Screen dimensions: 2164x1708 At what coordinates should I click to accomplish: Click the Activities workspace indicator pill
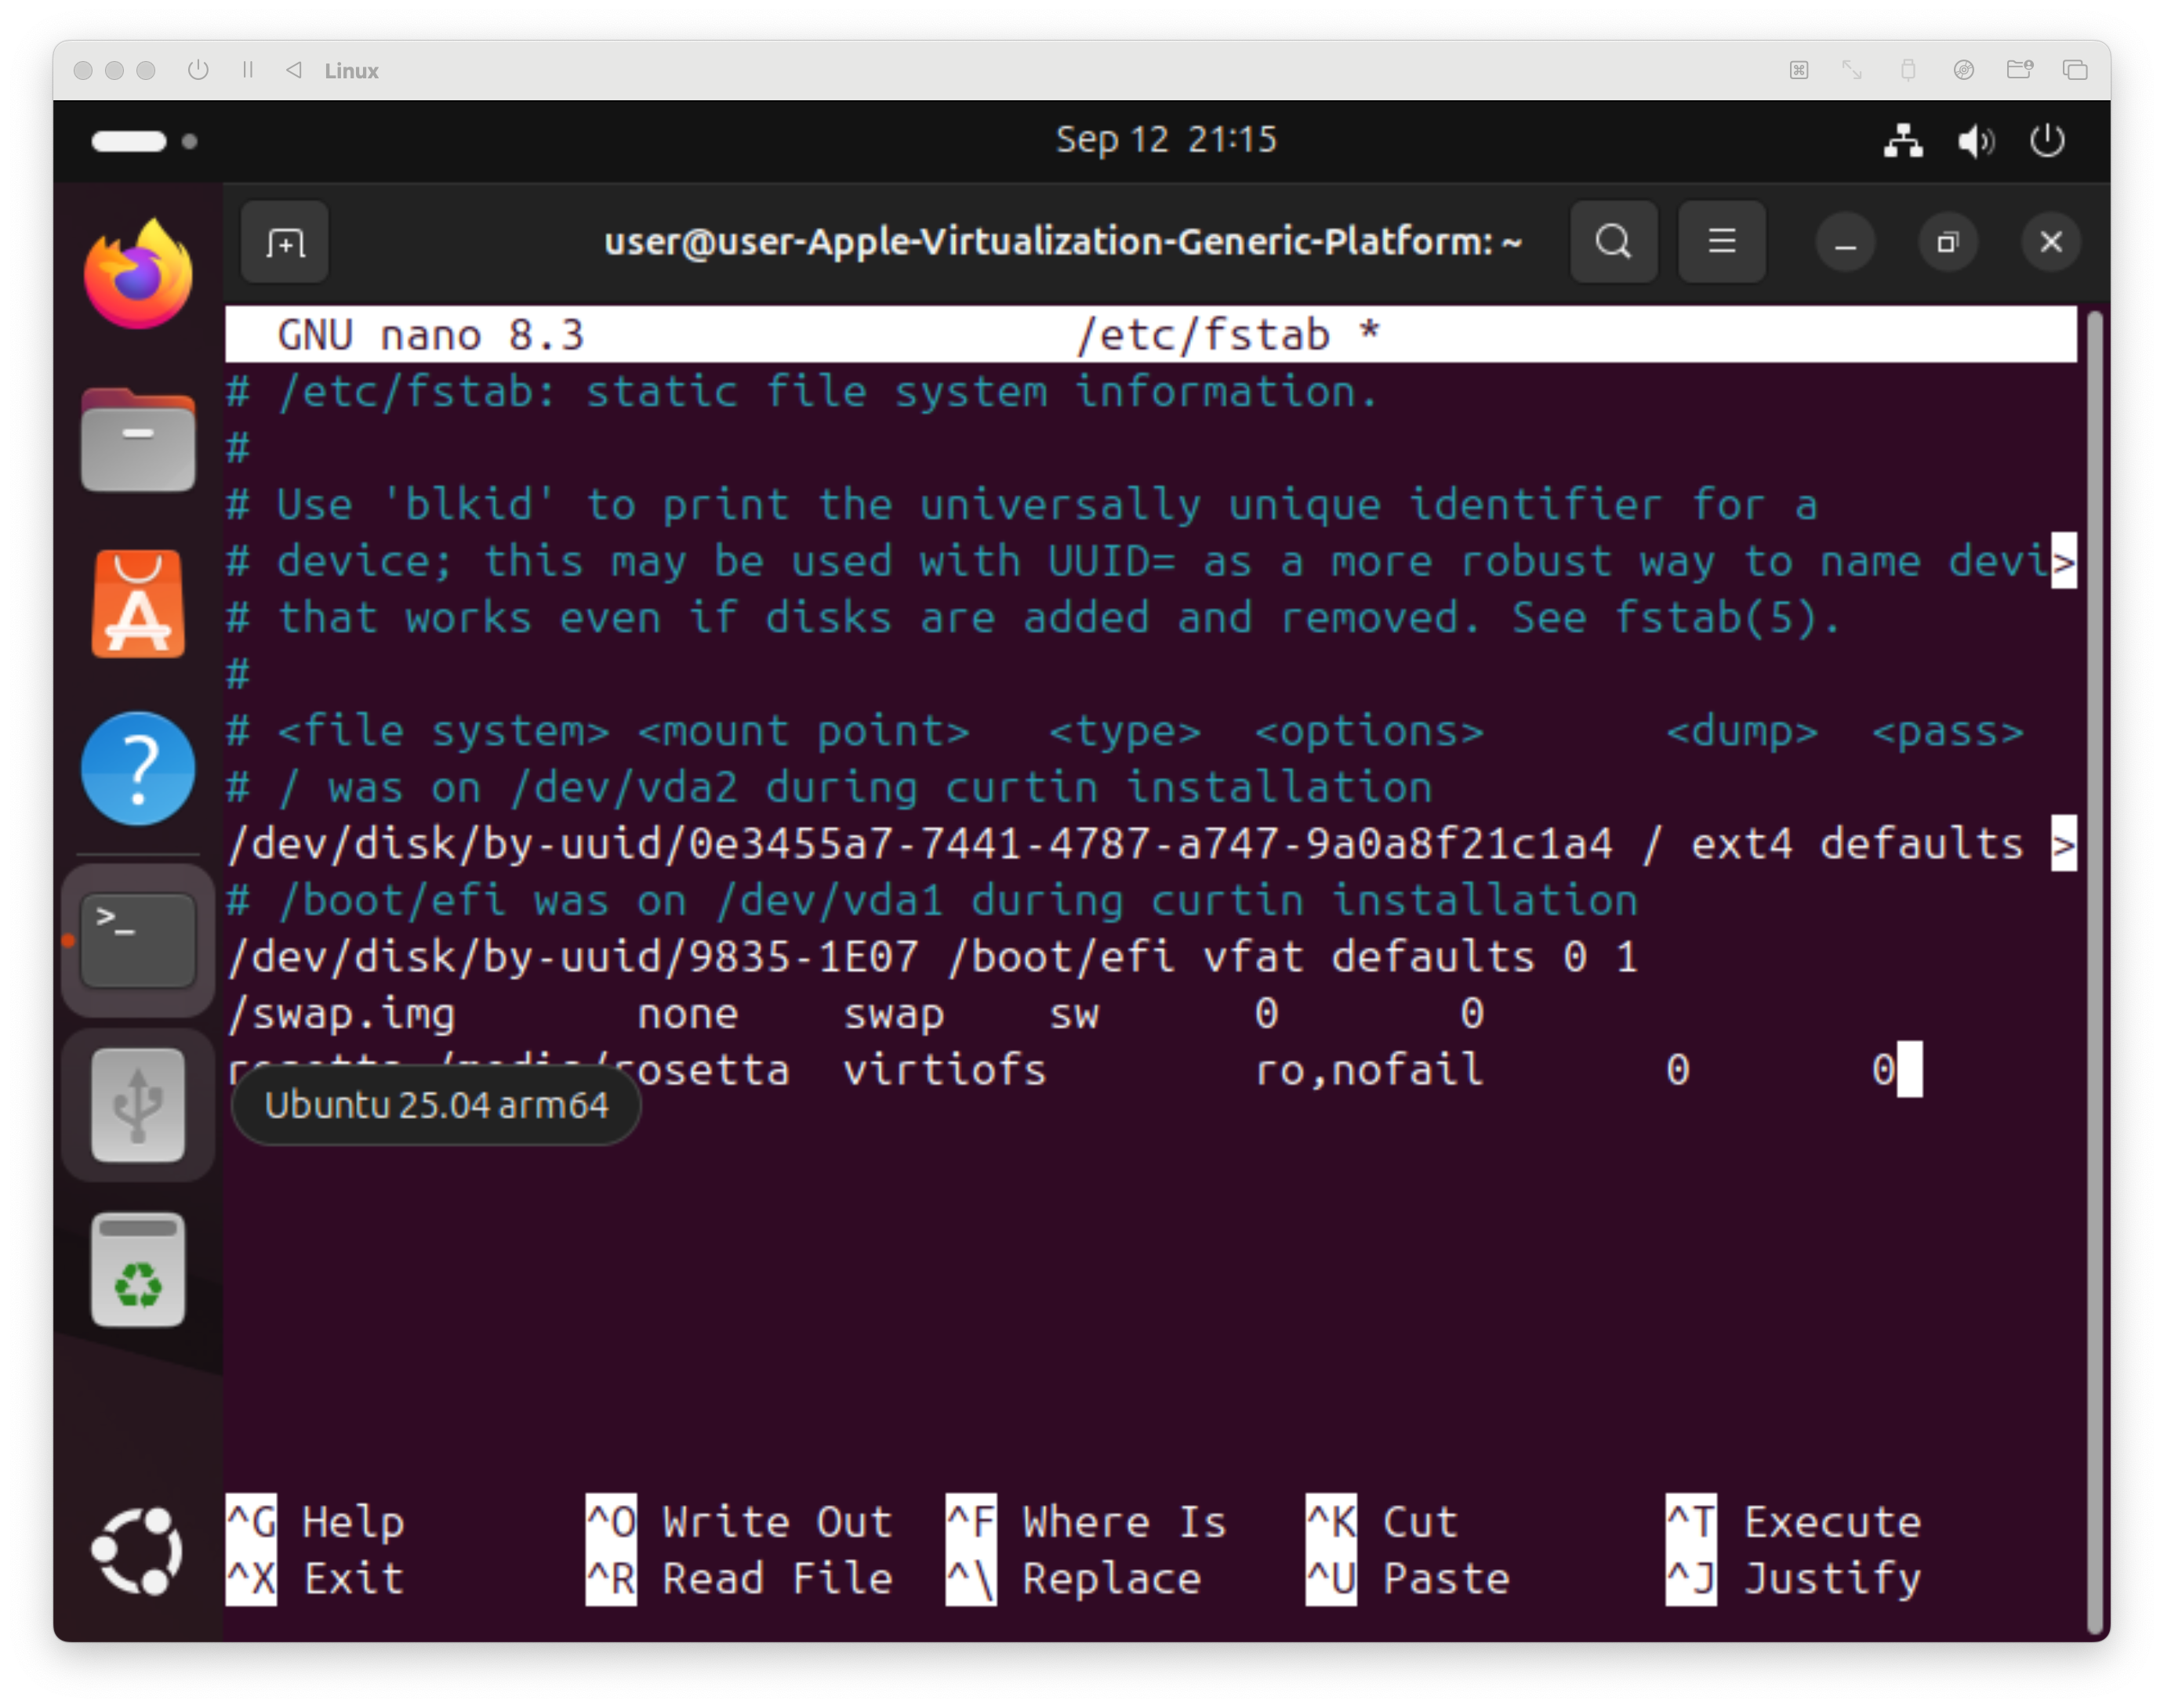[x=130, y=141]
